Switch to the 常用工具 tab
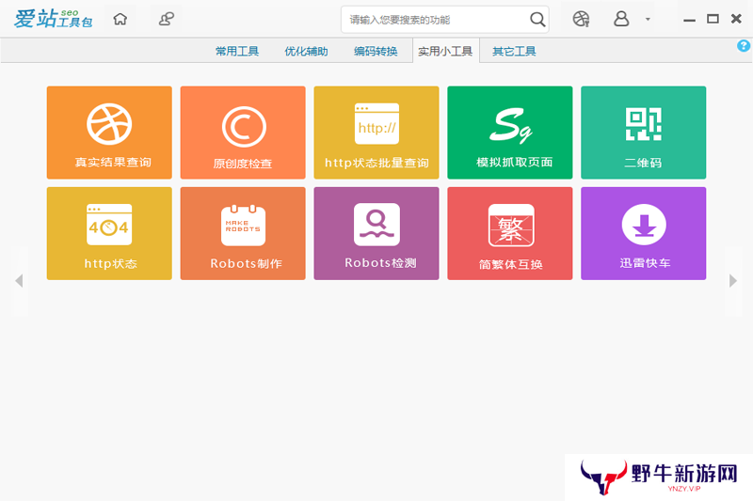The width and height of the screenshot is (753, 501). pos(237,52)
